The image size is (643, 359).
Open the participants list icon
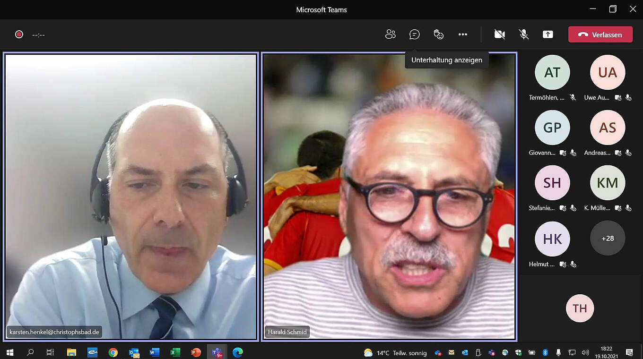point(390,34)
